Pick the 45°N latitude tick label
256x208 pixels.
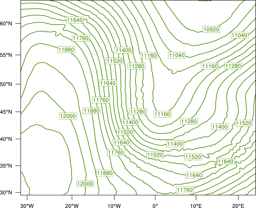(6, 112)
